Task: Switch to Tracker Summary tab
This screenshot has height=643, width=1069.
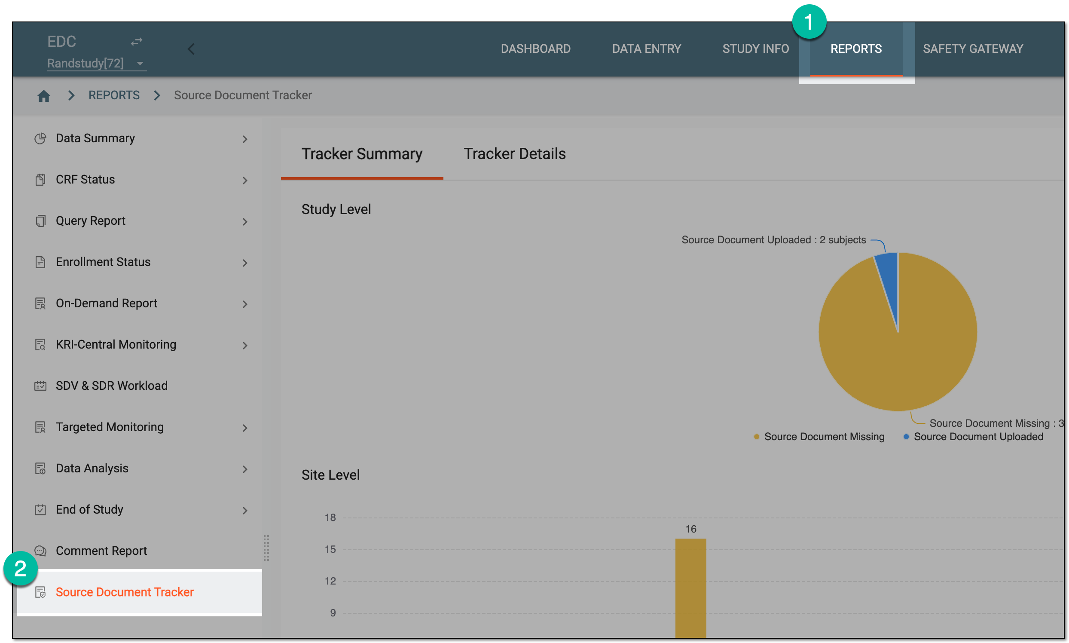Action: click(362, 154)
